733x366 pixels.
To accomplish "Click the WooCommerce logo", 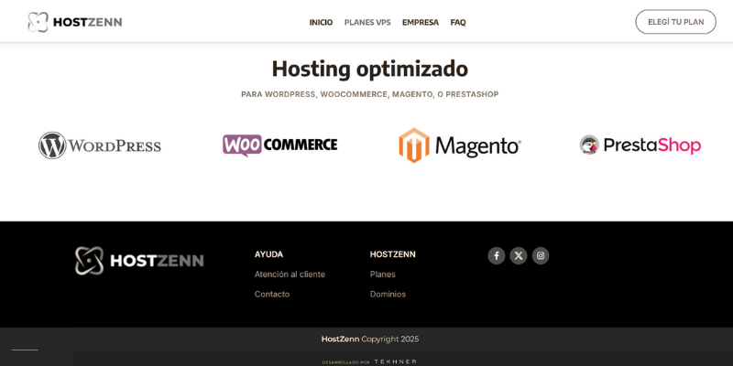I will [x=279, y=145].
